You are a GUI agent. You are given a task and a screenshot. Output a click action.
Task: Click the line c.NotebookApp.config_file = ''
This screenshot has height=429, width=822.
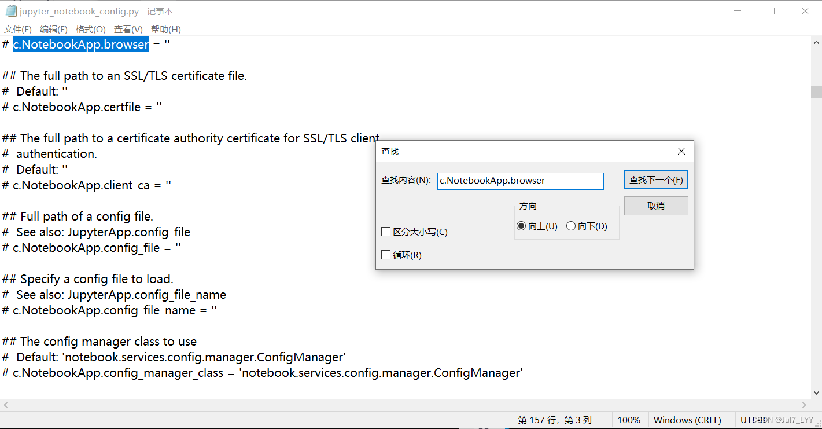91,248
